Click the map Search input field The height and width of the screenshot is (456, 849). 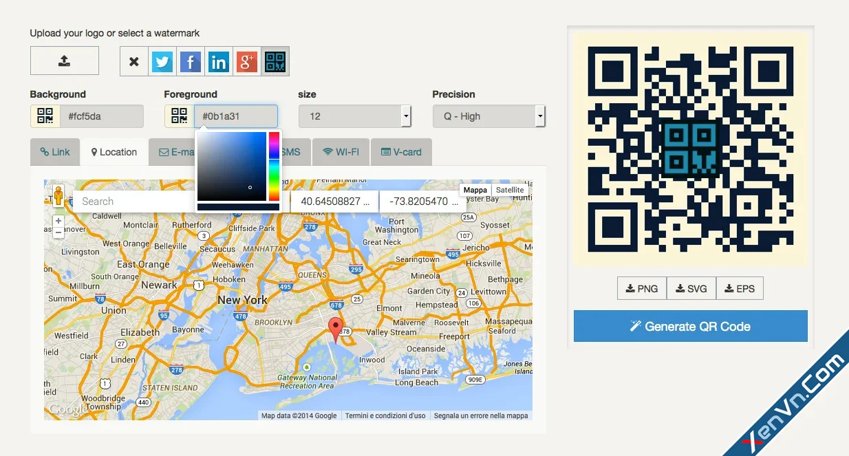(124, 201)
